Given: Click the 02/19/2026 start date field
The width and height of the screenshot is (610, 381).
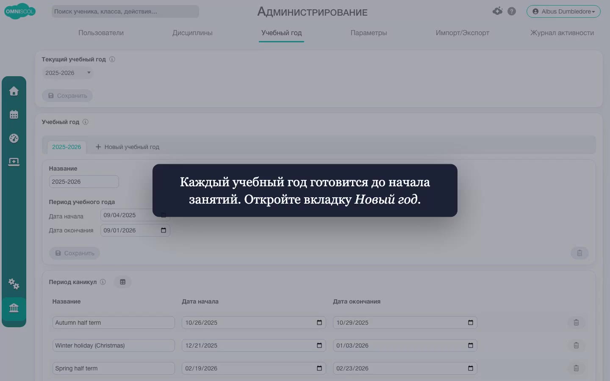Looking at the screenshot, I should [x=254, y=368].
